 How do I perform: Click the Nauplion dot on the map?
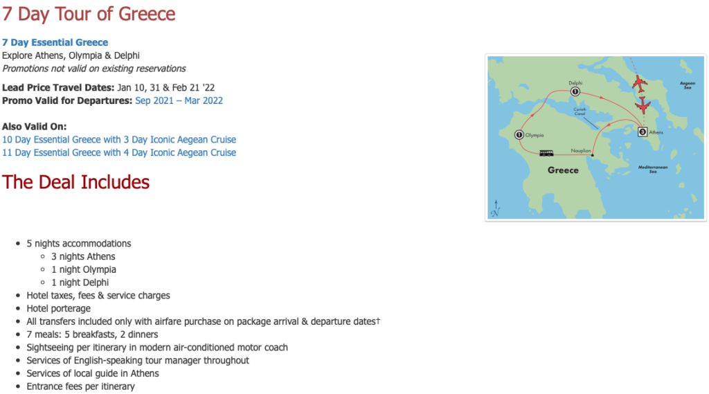593,156
